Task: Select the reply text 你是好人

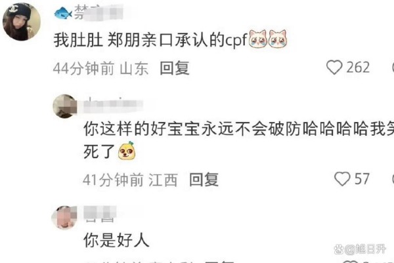Action: (x=116, y=240)
